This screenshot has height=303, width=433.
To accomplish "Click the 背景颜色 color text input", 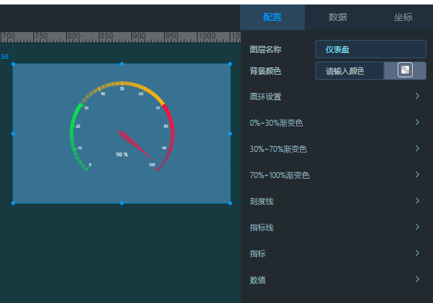I will click(x=349, y=71).
